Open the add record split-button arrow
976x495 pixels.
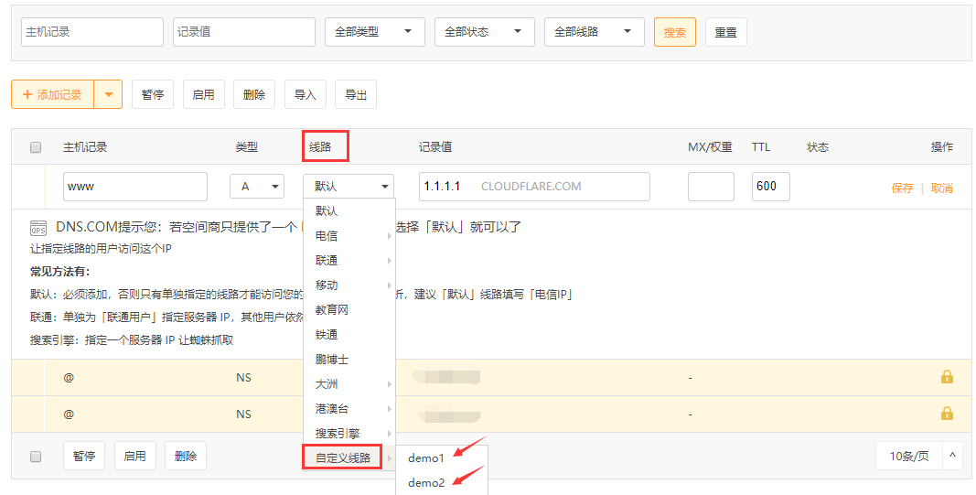(109, 94)
